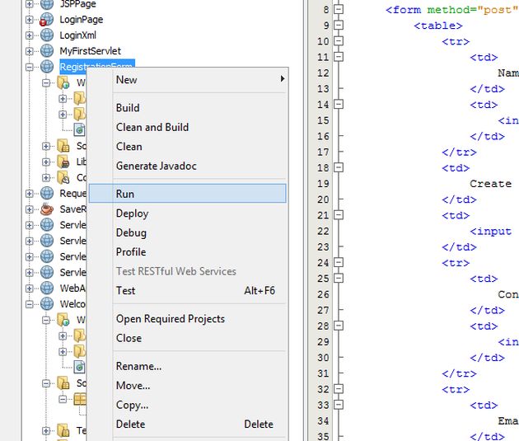Choose Clean and Build
This screenshot has height=441, width=519.
(x=188, y=127)
